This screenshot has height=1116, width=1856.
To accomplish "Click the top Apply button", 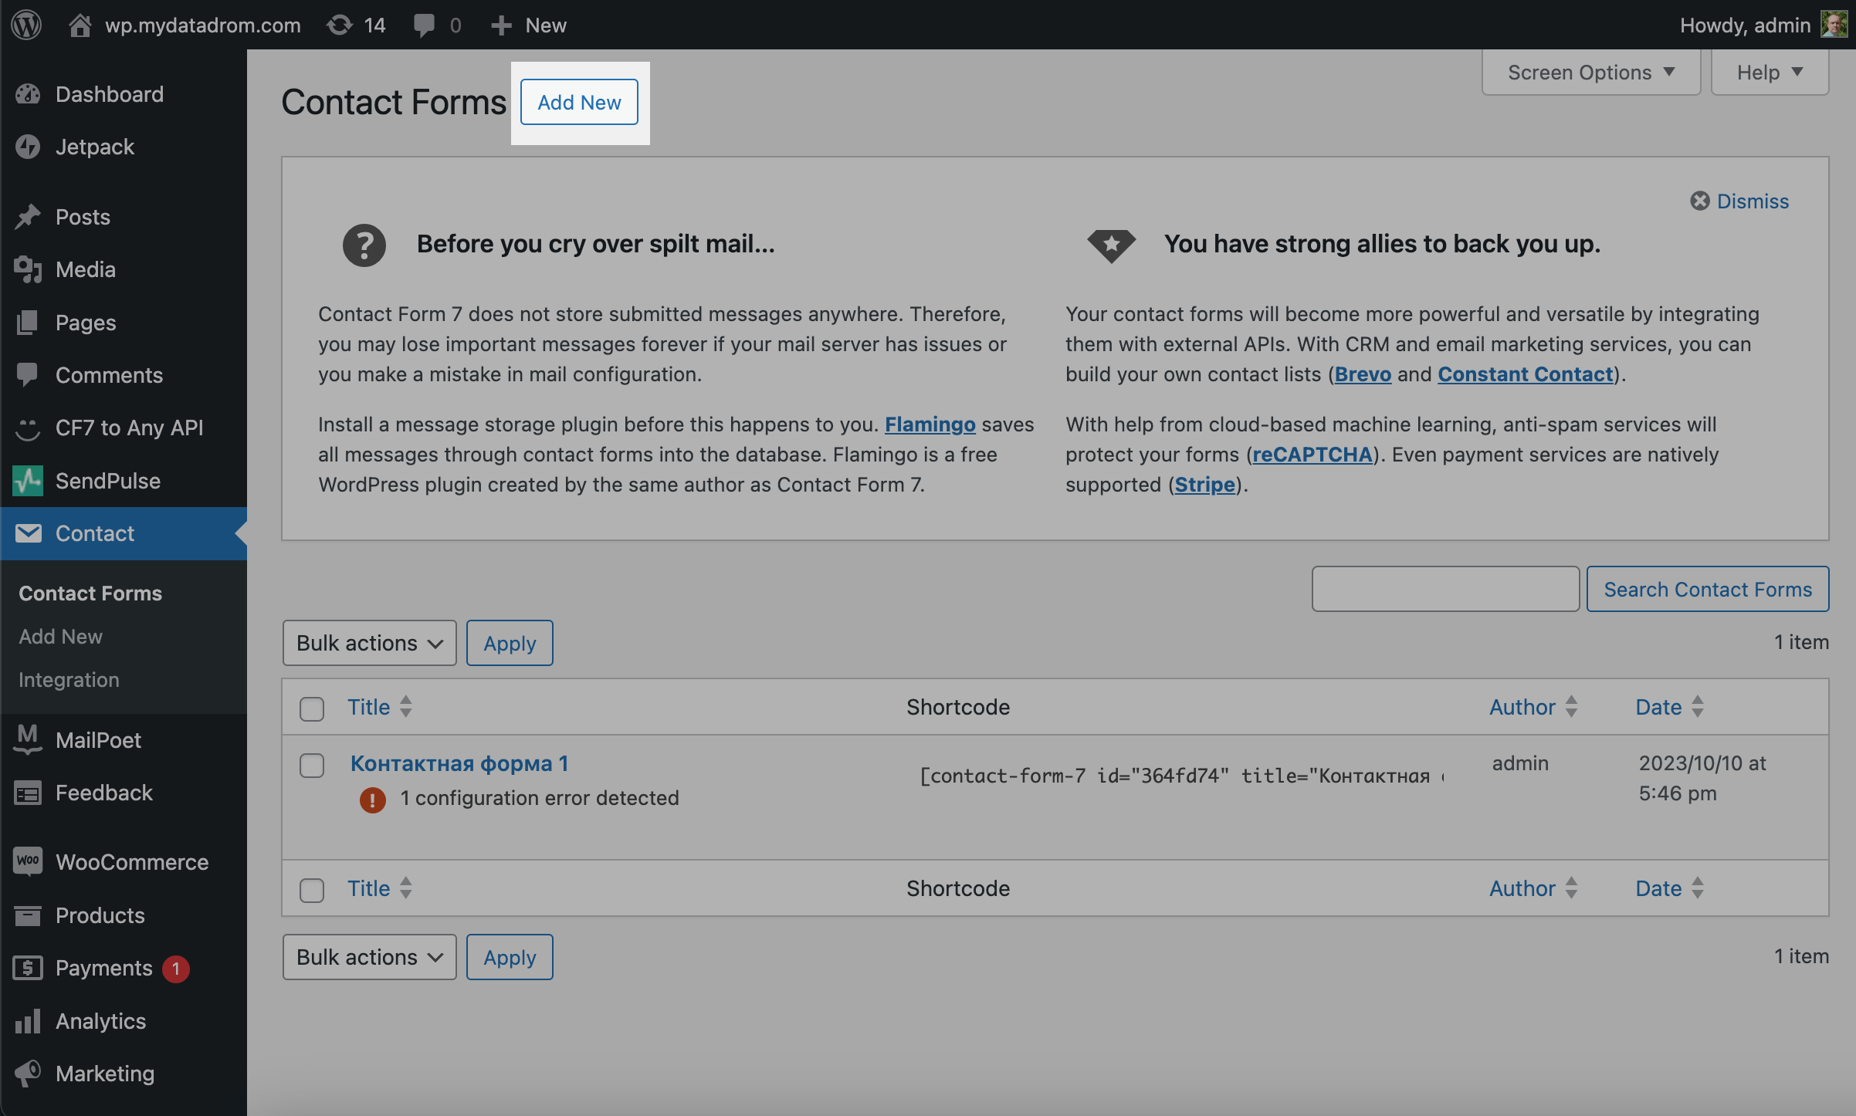I will [510, 643].
